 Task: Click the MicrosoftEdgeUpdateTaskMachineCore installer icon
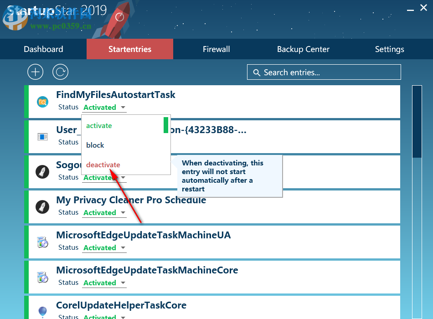(42, 277)
